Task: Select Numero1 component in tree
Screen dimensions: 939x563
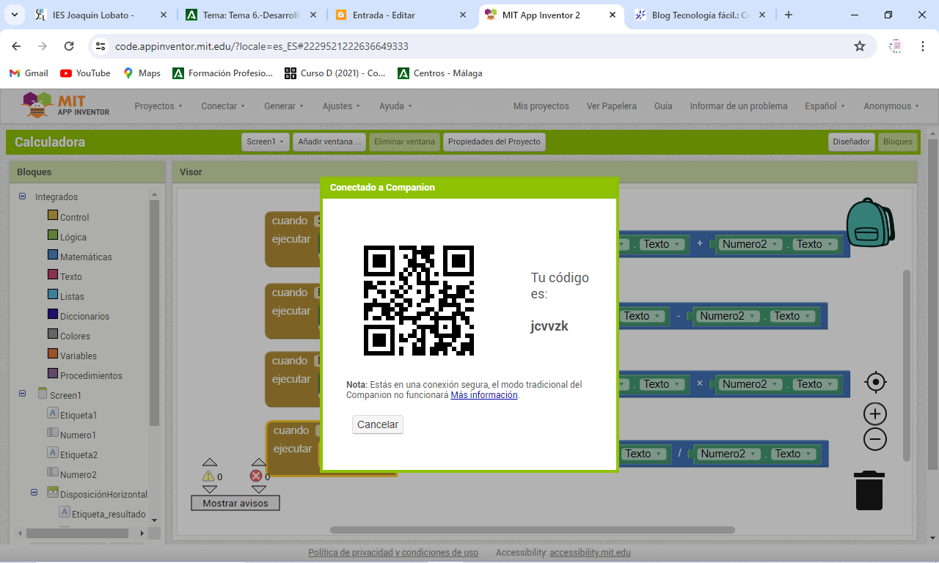Action: pos(78,435)
